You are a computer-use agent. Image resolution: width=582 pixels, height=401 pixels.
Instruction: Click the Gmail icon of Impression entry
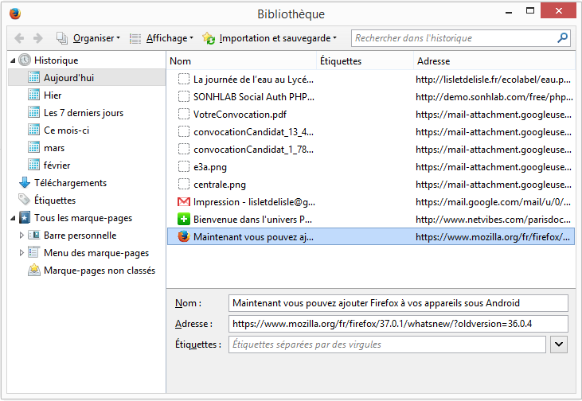pyautogui.click(x=184, y=202)
